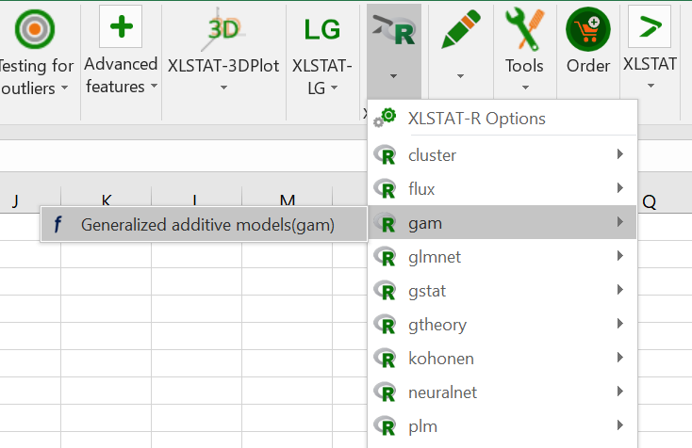The width and height of the screenshot is (692, 448).
Task: Click the green pencil icon
Action: pos(460,29)
